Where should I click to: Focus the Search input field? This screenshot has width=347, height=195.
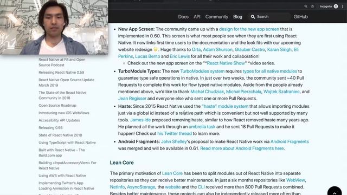coord(269,17)
